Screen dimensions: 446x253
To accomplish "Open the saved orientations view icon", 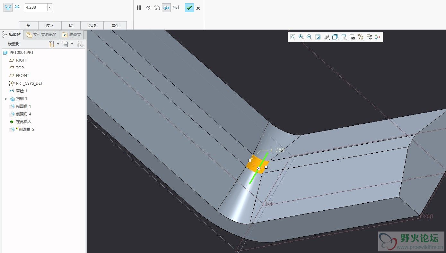I will point(344,37).
